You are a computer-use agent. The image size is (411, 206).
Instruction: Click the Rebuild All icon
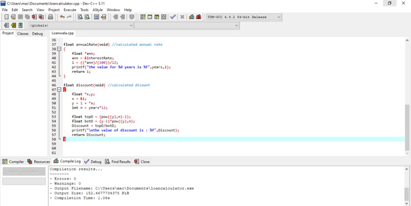(164, 17)
